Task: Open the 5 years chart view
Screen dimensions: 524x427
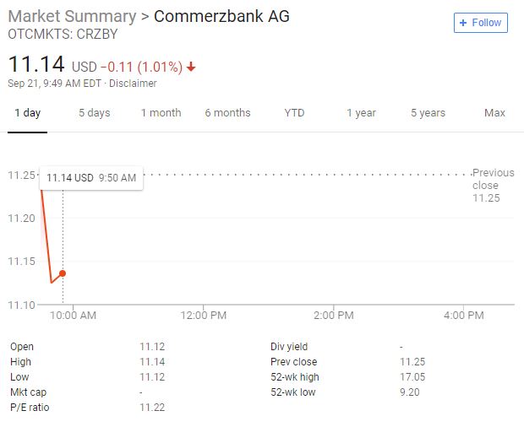Action: click(x=428, y=113)
